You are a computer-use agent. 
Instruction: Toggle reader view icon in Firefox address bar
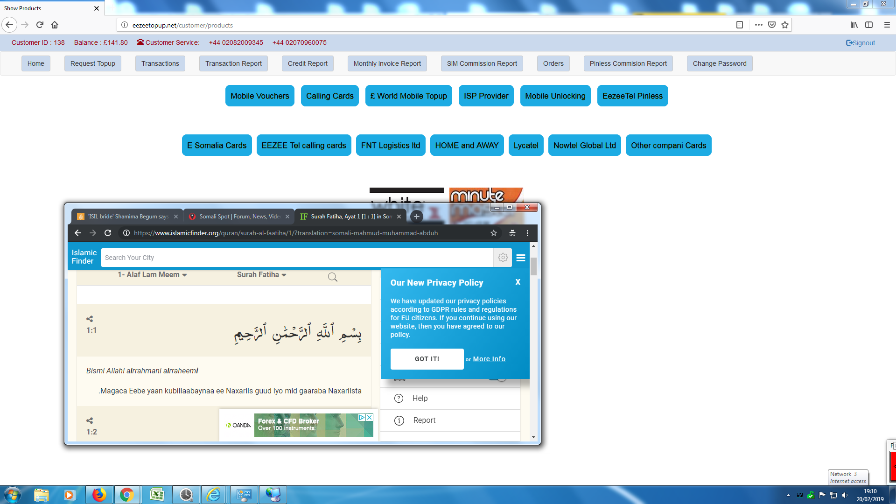(x=740, y=25)
